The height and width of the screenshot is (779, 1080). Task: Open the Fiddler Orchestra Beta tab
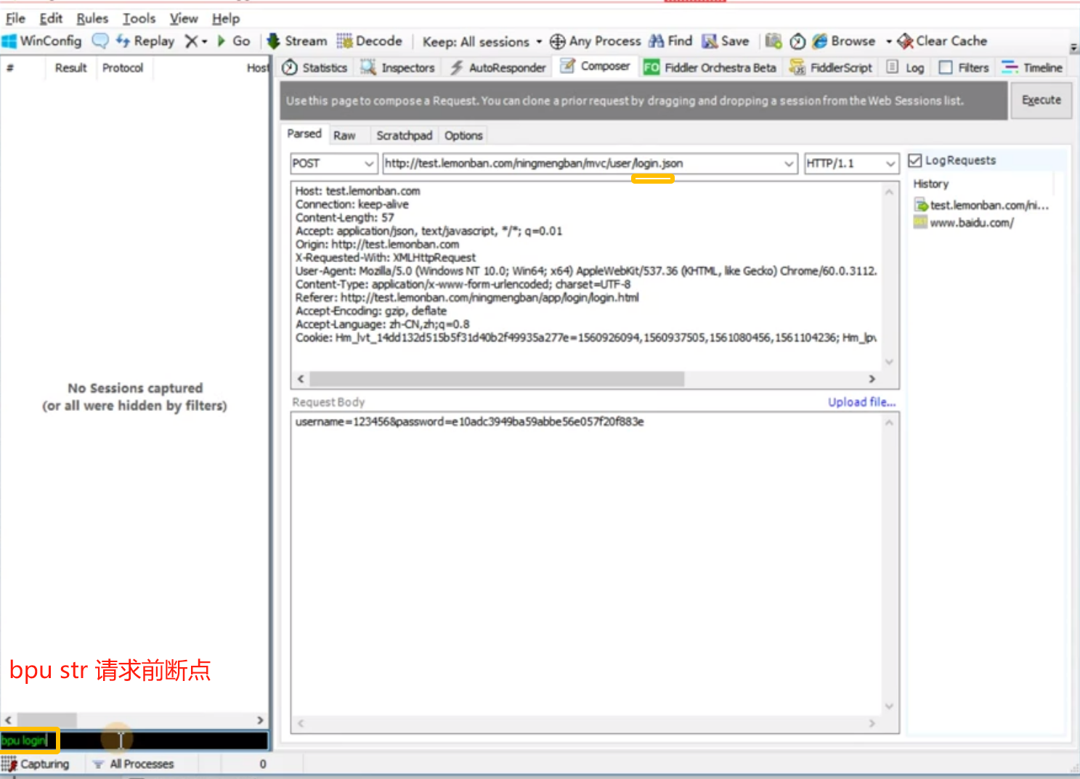click(710, 68)
